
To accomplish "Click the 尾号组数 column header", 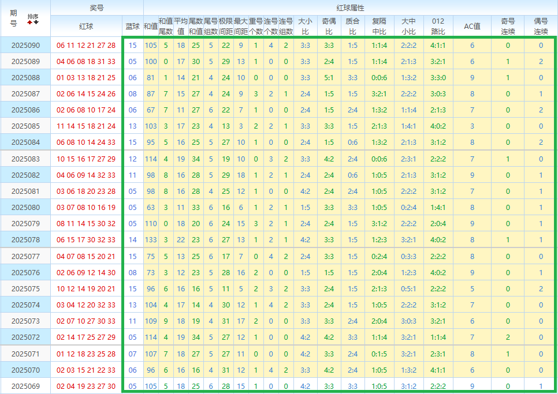I will tap(211, 26).
